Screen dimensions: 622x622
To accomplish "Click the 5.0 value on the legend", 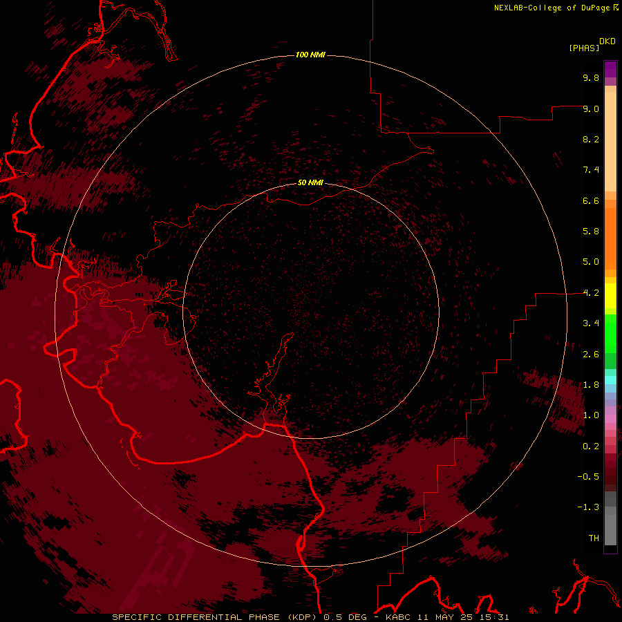I will point(591,262).
